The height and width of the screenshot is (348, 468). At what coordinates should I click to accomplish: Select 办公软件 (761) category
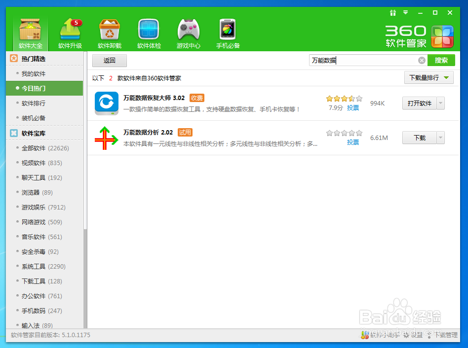click(x=44, y=296)
